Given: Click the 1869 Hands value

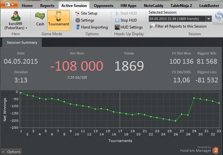Looking at the screenshot, I should point(129,66).
